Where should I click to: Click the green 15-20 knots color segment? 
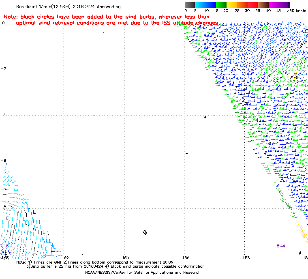[221, 5]
